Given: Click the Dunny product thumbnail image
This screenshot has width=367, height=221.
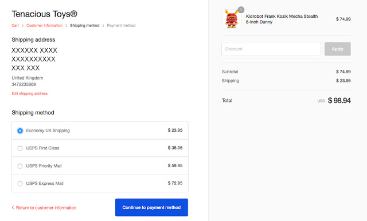Looking at the screenshot, I should [x=232, y=19].
